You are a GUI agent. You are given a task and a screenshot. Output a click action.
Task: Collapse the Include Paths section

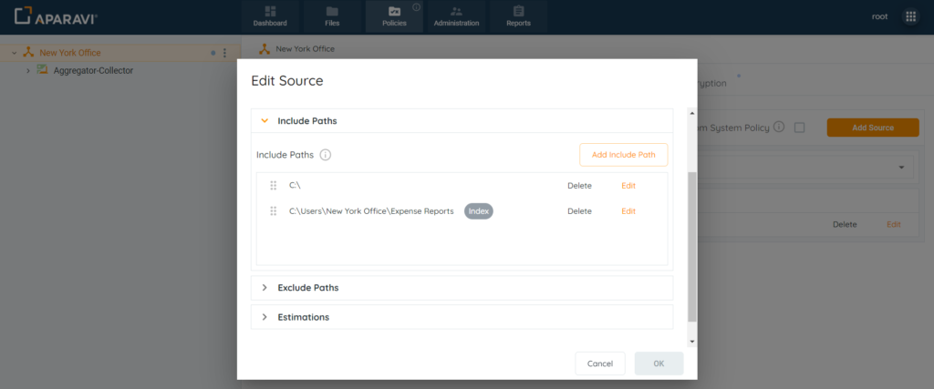tap(265, 120)
